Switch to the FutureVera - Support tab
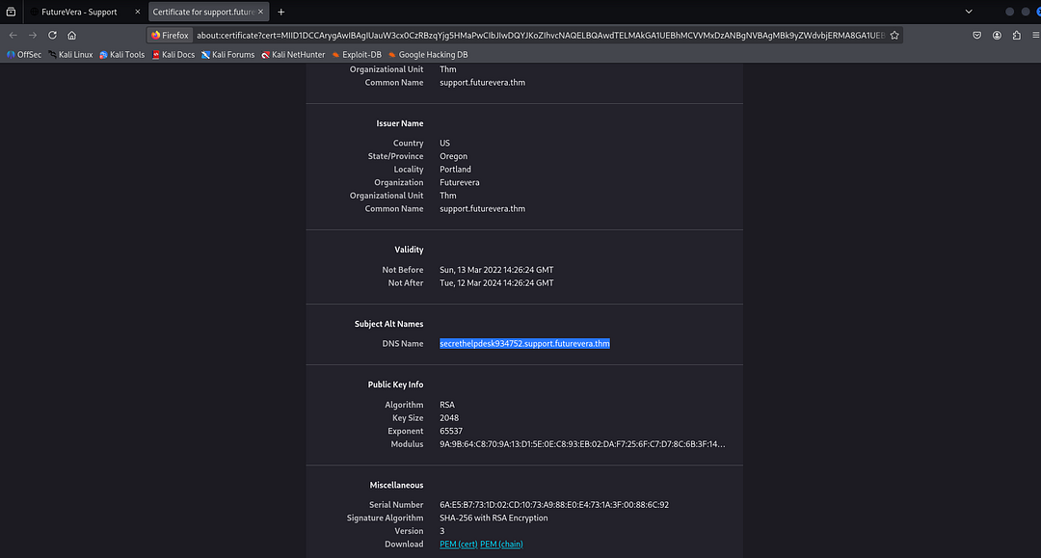The height and width of the screenshot is (558, 1041). (x=77, y=12)
